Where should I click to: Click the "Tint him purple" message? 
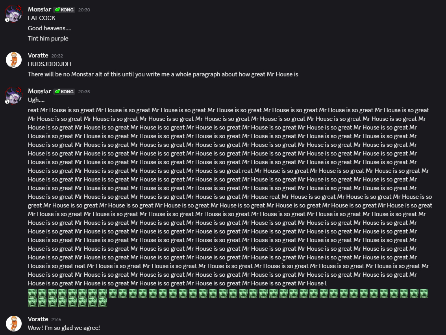pyautogui.click(x=48, y=39)
